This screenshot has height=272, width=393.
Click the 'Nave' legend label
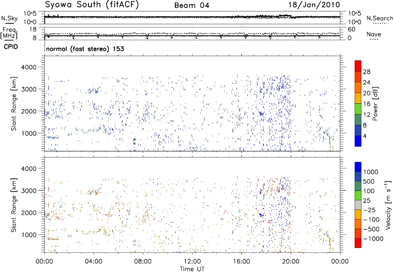374,34
